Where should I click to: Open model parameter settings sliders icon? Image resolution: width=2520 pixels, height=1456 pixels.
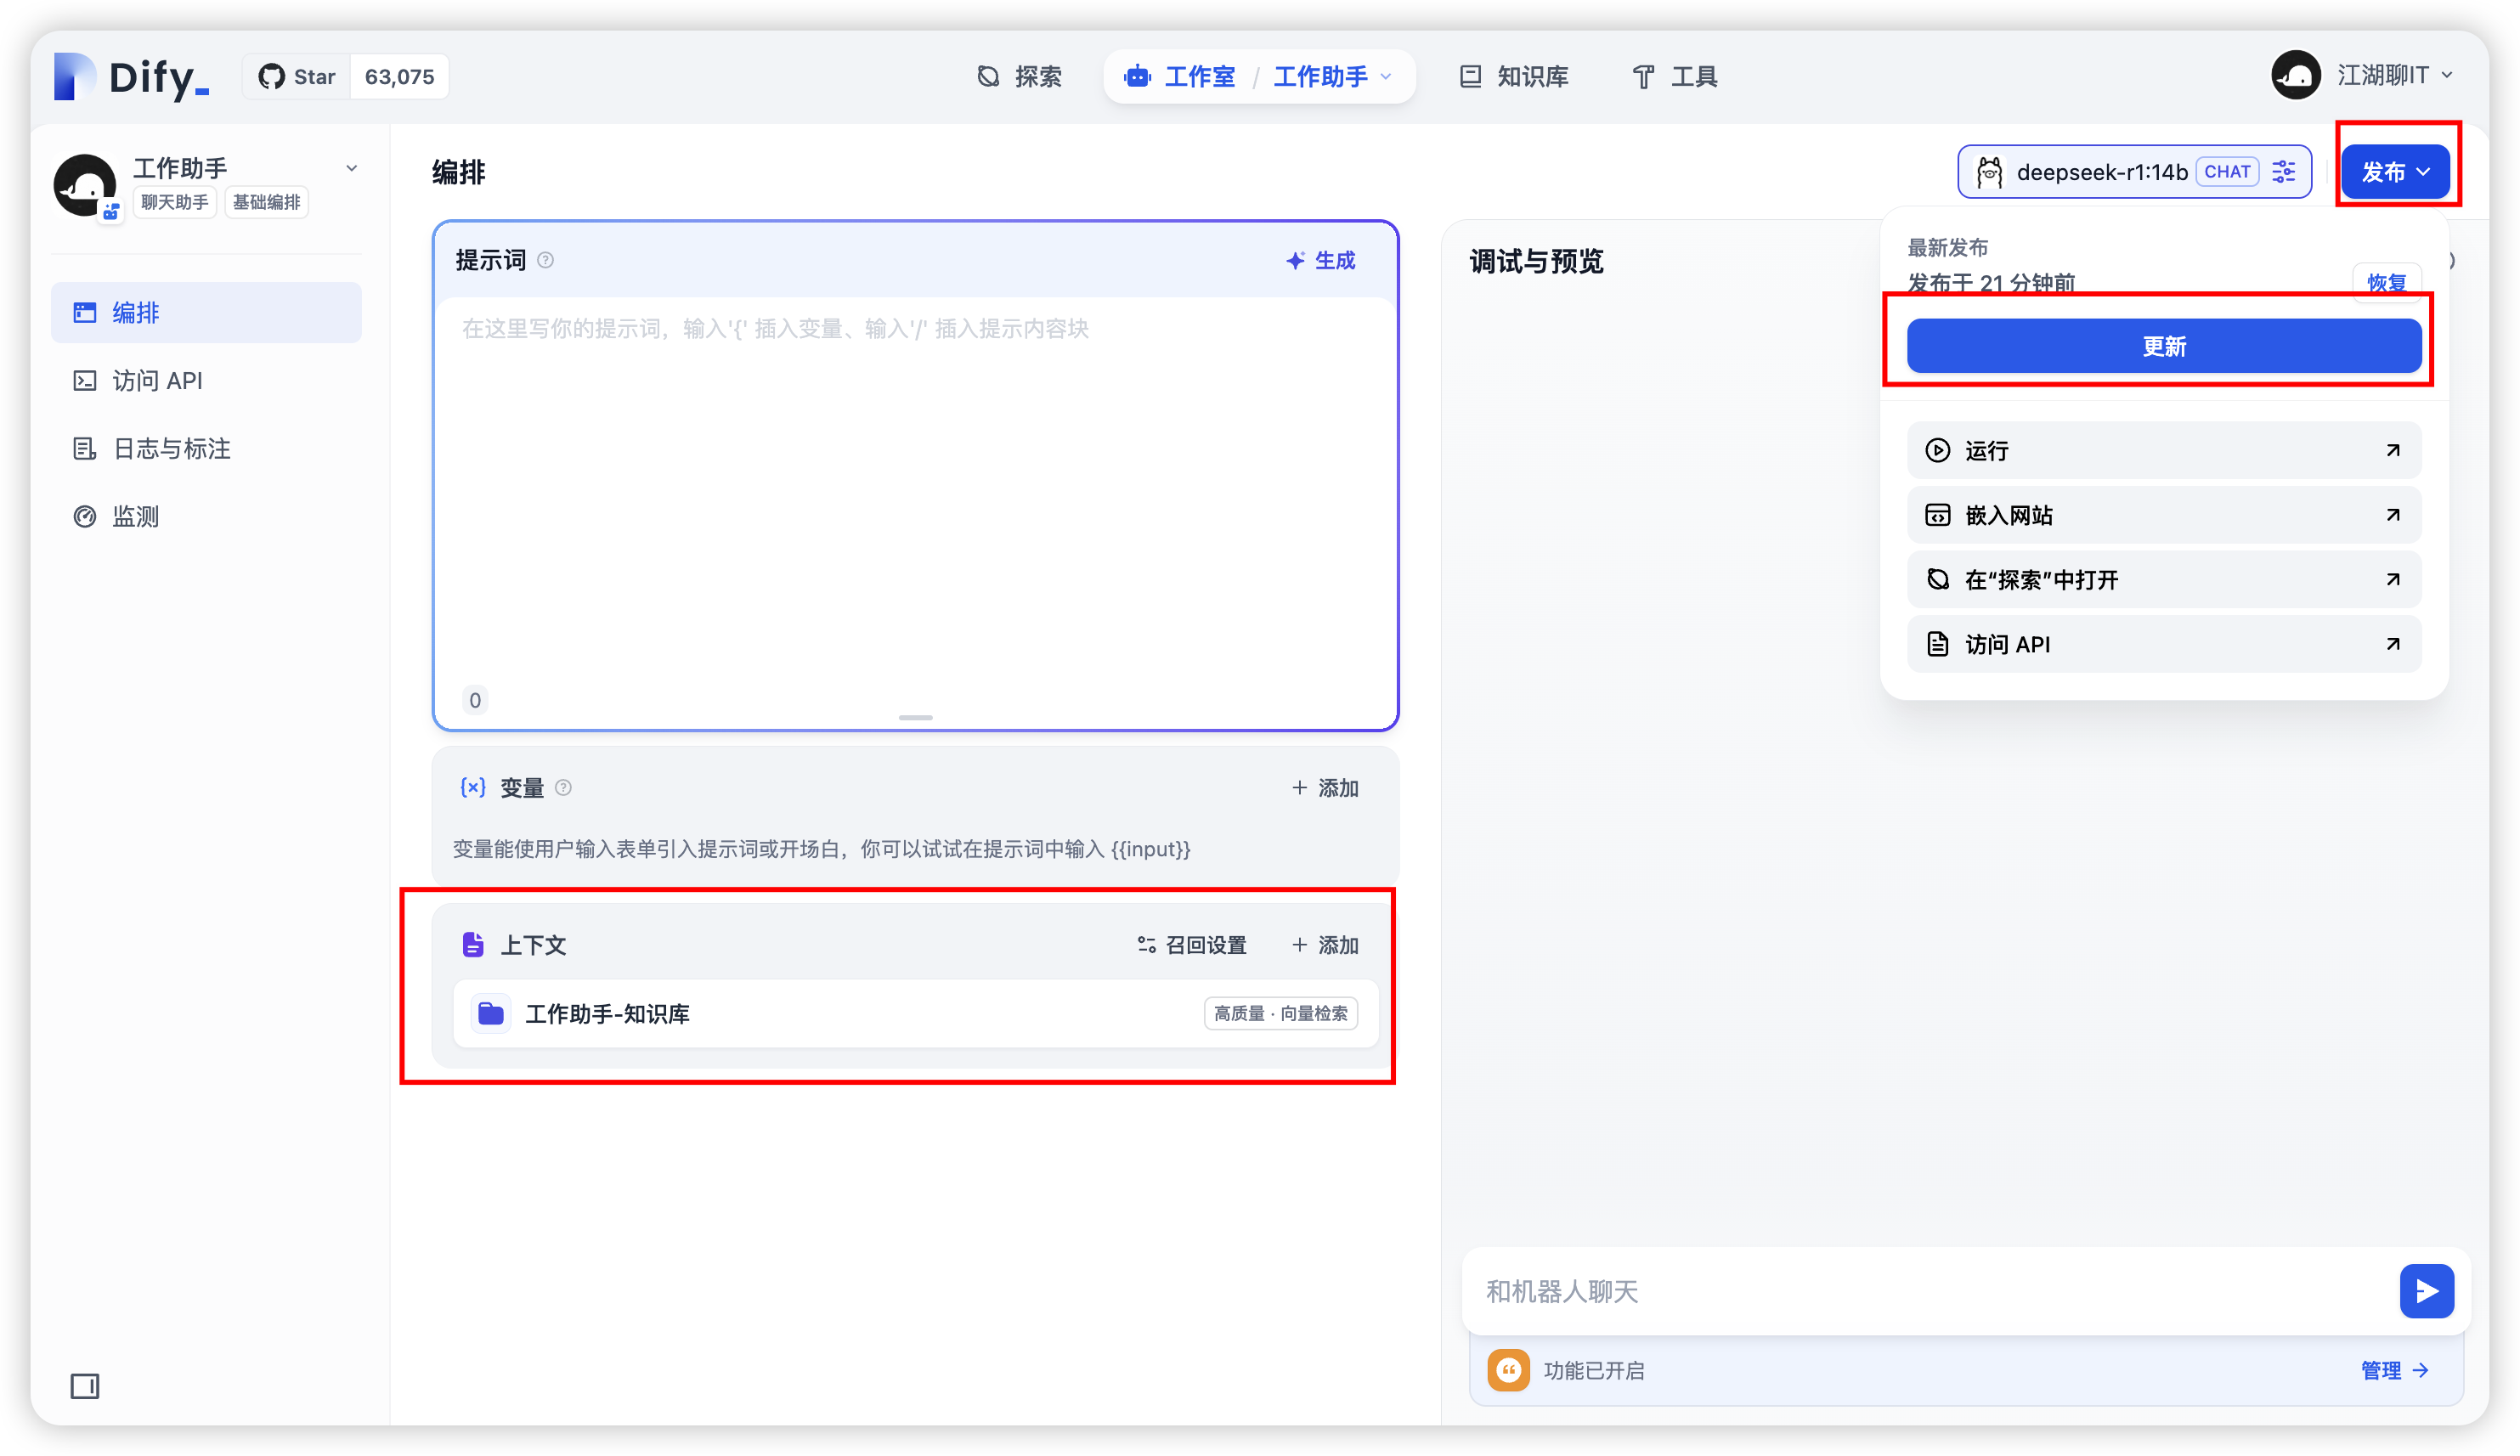pyautogui.click(x=2284, y=172)
